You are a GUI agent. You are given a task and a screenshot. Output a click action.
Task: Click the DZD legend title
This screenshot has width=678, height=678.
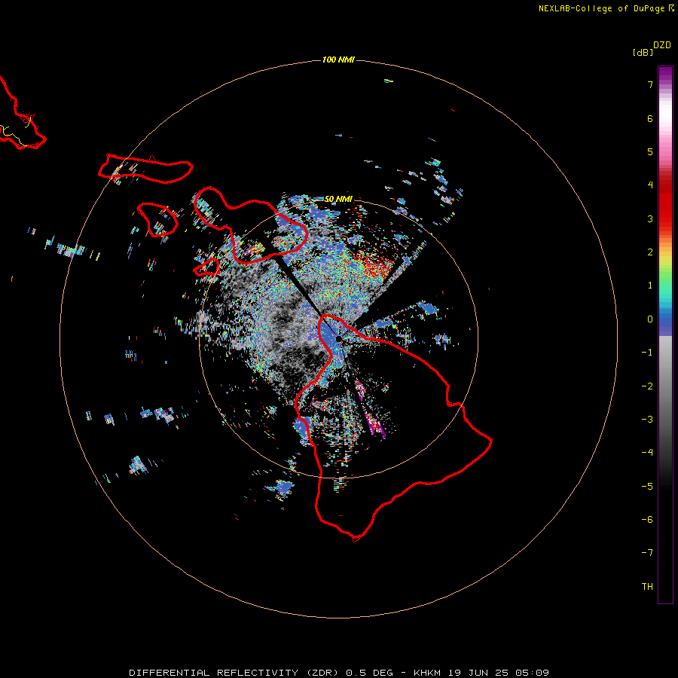[662, 45]
